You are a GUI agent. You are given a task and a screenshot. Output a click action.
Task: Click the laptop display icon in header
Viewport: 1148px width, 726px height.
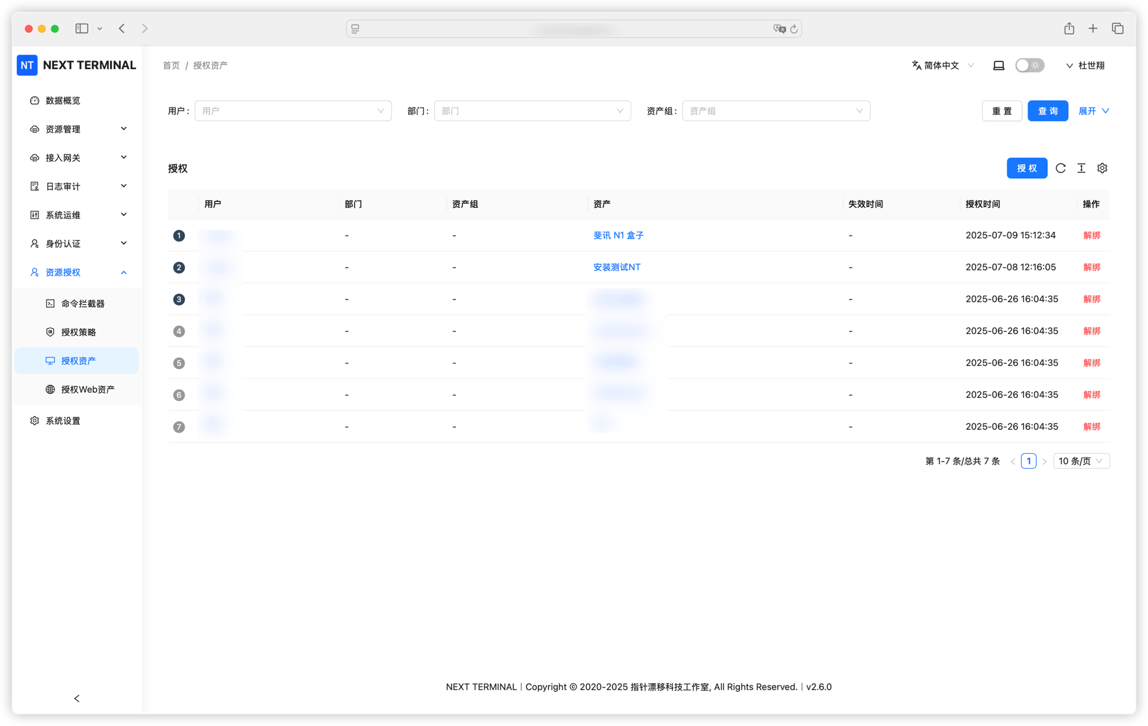(x=998, y=65)
